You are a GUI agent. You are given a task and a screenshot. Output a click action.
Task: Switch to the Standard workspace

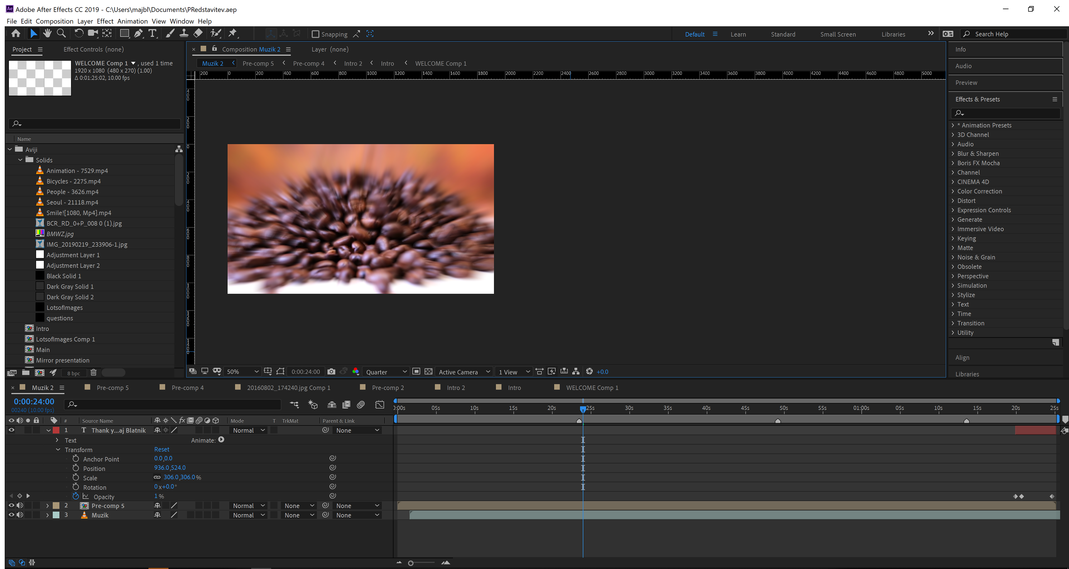[x=783, y=34]
